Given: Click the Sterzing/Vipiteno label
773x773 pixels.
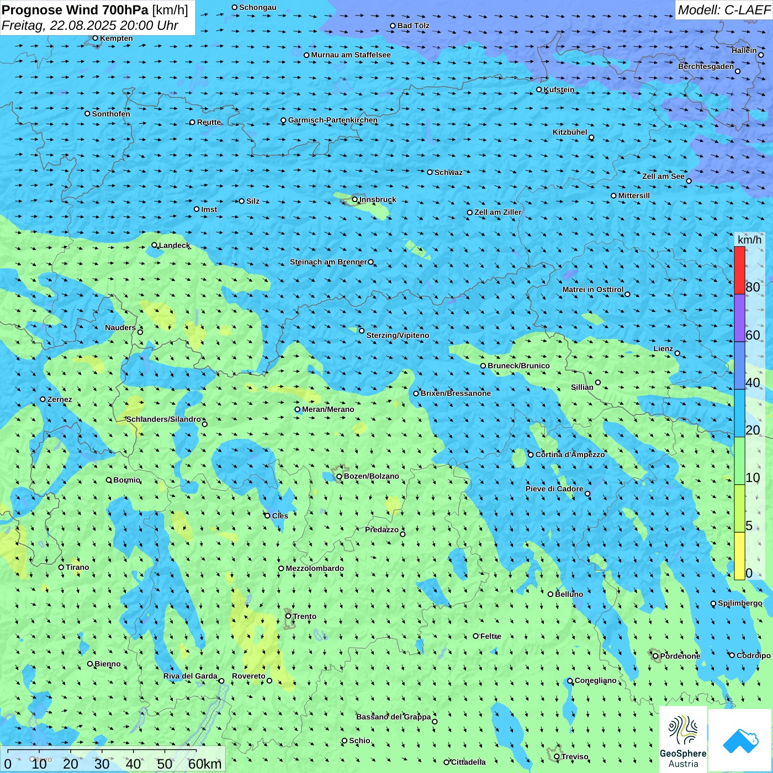Looking at the screenshot, I should (x=398, y=335).
